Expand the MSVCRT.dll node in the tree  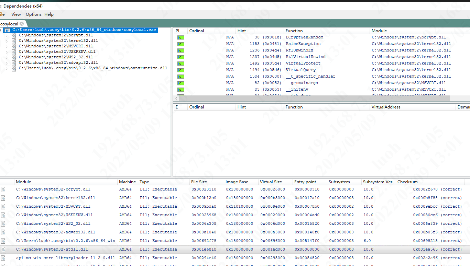click(6, 46)
